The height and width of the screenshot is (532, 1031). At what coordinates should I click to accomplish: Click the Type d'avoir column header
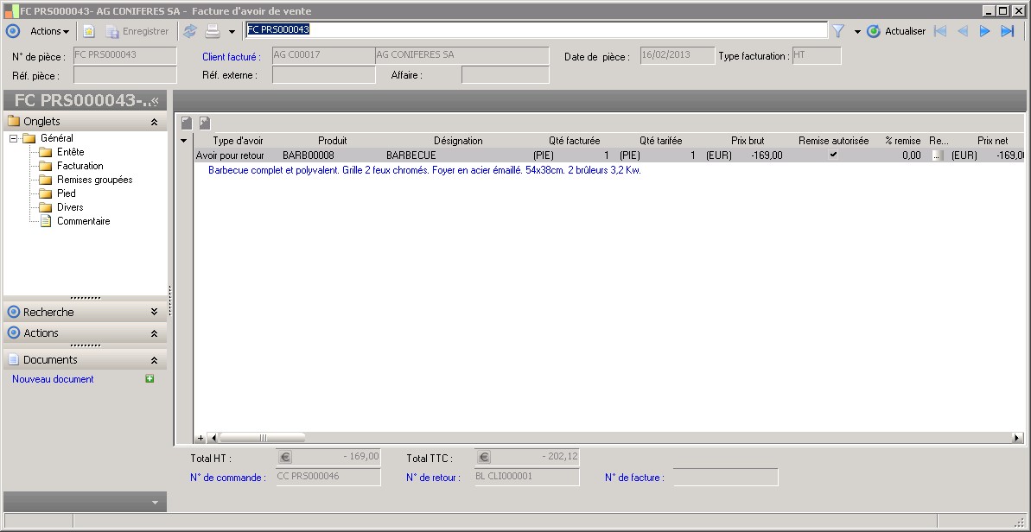[x=238, y=141]
